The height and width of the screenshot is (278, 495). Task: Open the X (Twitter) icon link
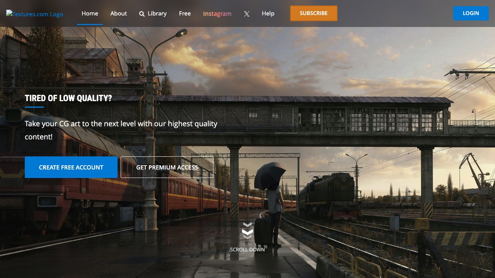click(247, 14)
